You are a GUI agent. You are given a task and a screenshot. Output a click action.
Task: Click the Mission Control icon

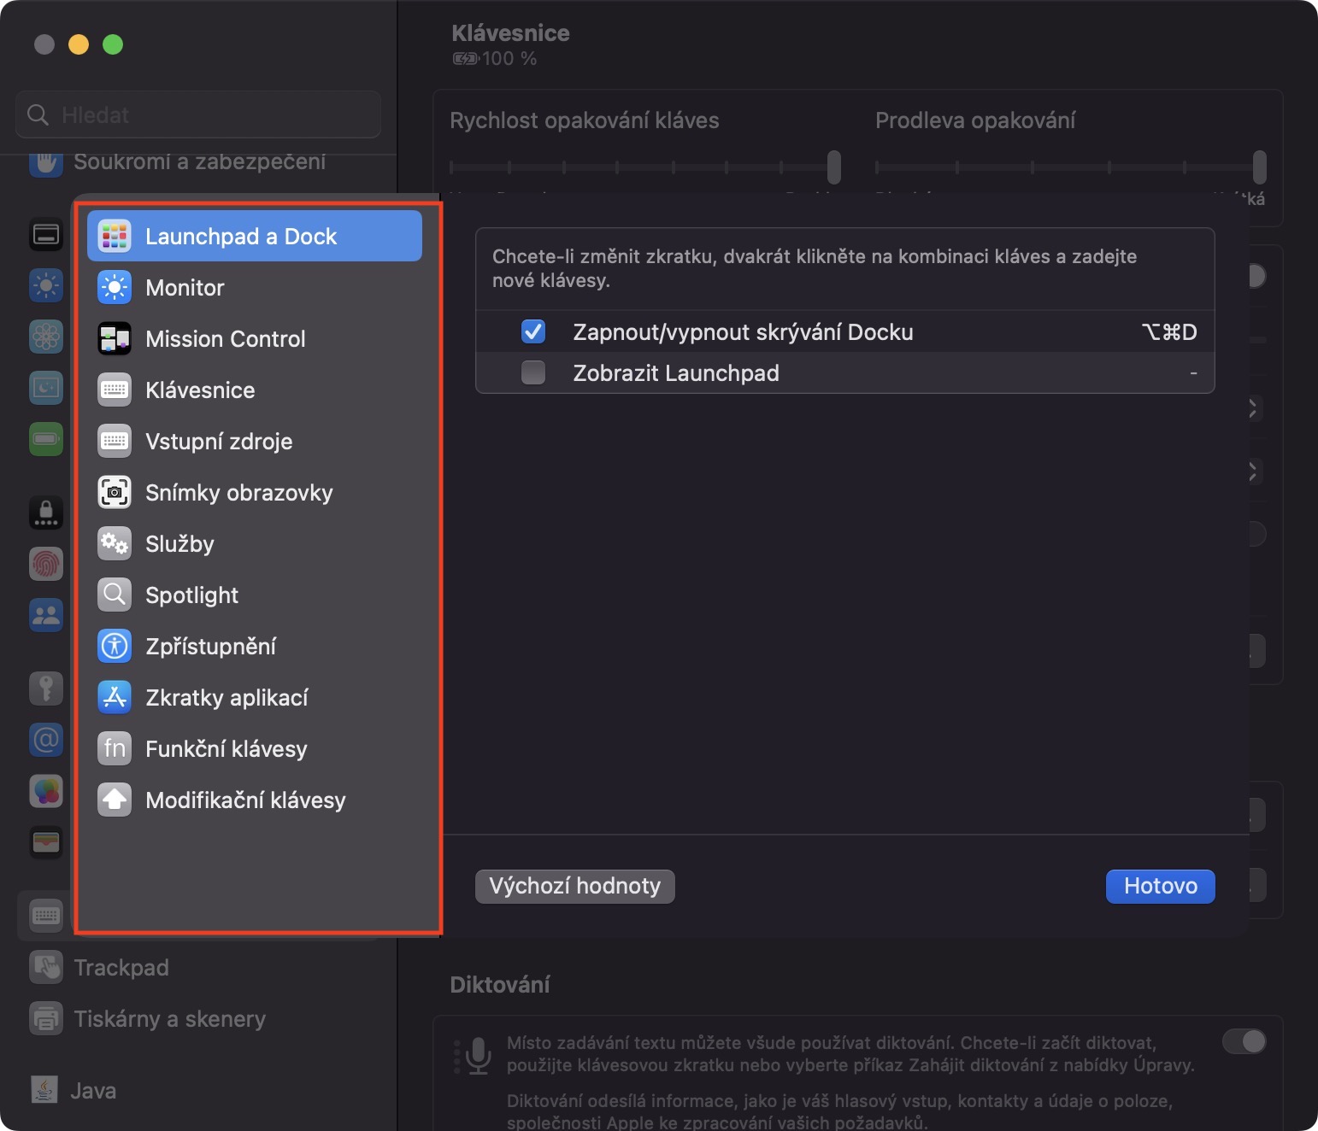(114, 339)
